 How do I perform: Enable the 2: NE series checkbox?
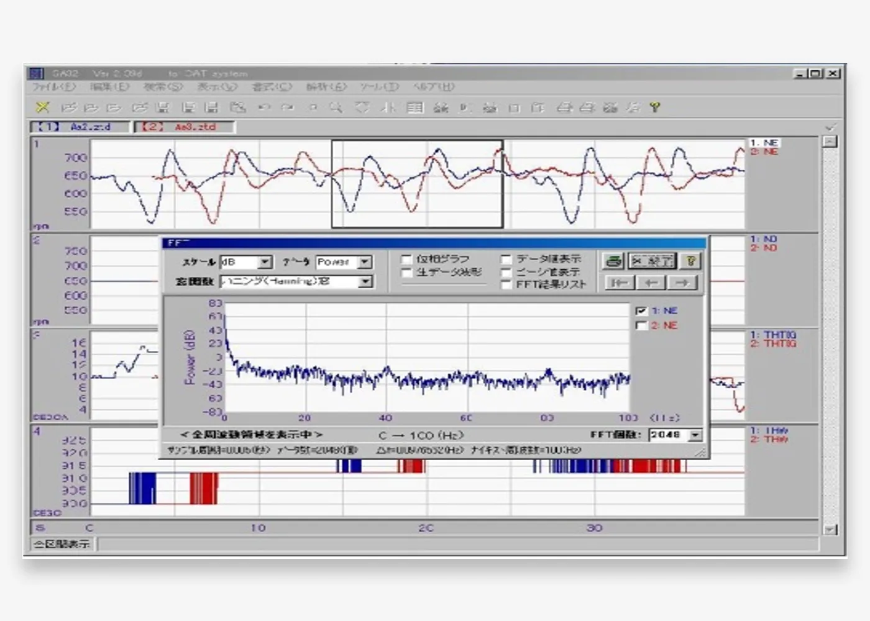[x=642, y=325]
